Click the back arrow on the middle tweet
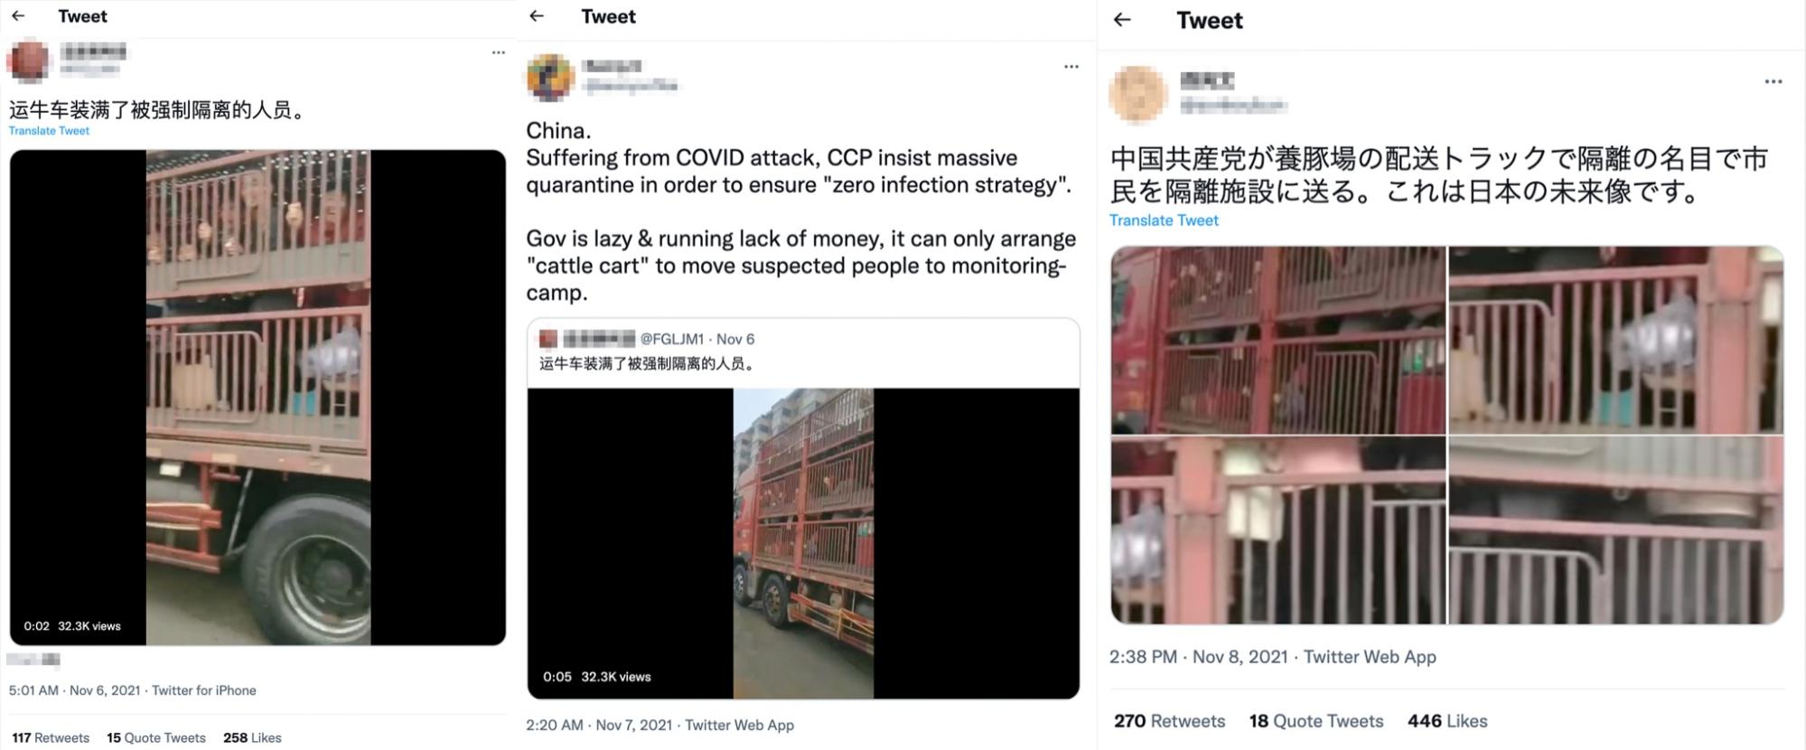Image resolution: width=1806 pixels, height=750 pixels. (537, 16)
